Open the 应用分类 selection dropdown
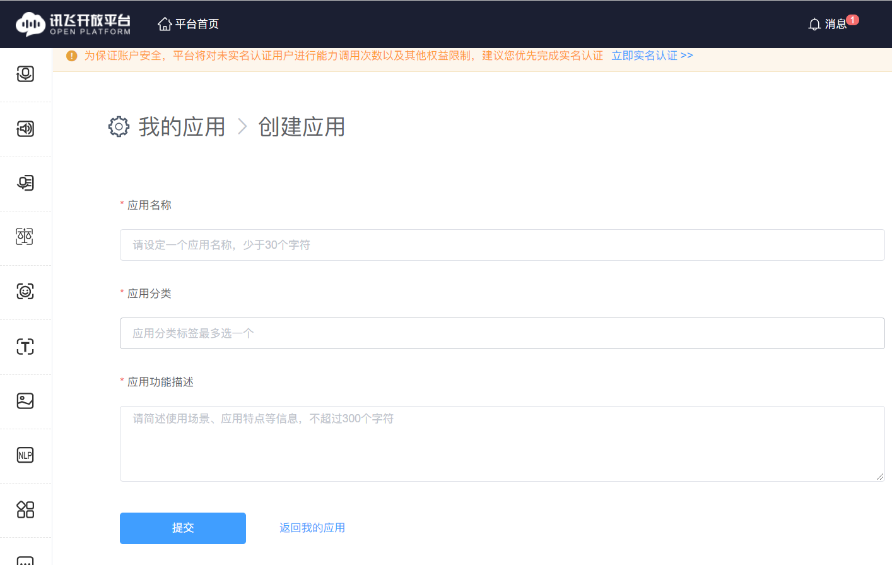Image resolution: width=892 pixels, height=565 pixels. (502, 333)
